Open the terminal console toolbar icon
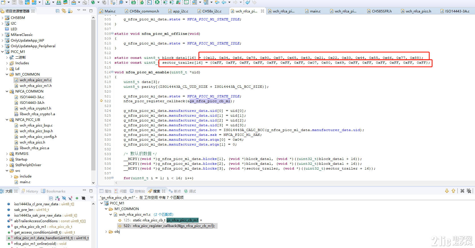Image resolution: width=475 pixels, height=248 pixels. tap(149, 2)
